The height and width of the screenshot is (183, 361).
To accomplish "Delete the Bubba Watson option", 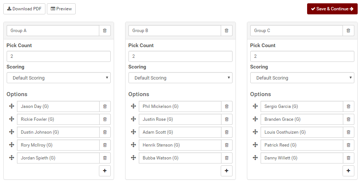I will [227, 158].
